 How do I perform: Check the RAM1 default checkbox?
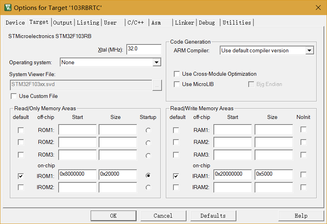click(176, 130)
